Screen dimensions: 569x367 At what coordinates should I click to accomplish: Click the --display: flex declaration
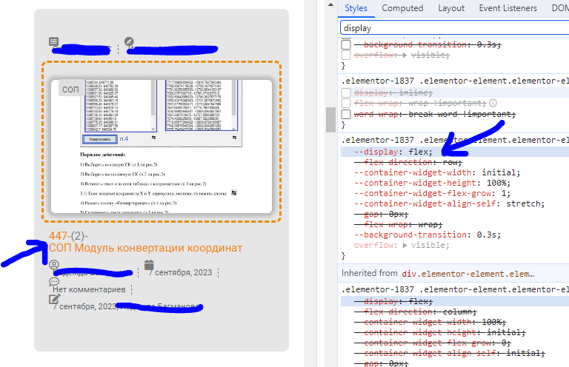point(393,152)
